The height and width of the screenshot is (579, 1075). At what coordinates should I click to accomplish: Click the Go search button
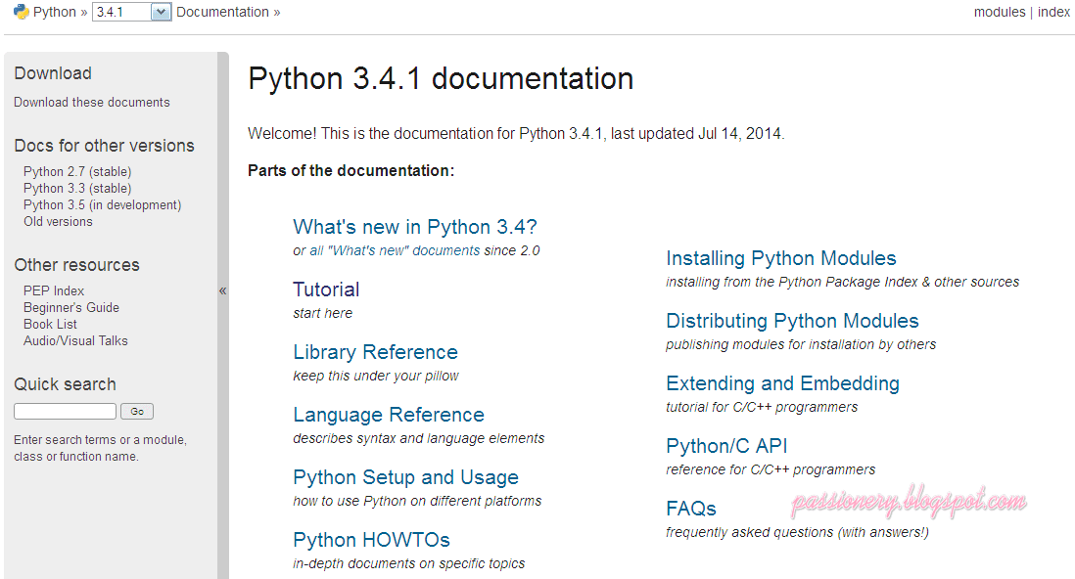click(136, 411)
